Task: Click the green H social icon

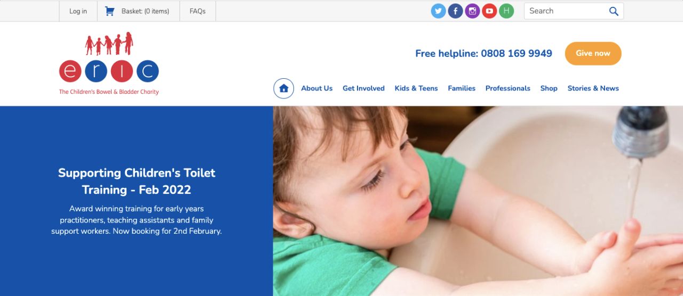Action: [506, 11]
